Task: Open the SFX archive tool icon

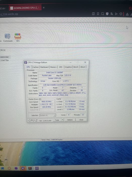Action: [18, 38]
